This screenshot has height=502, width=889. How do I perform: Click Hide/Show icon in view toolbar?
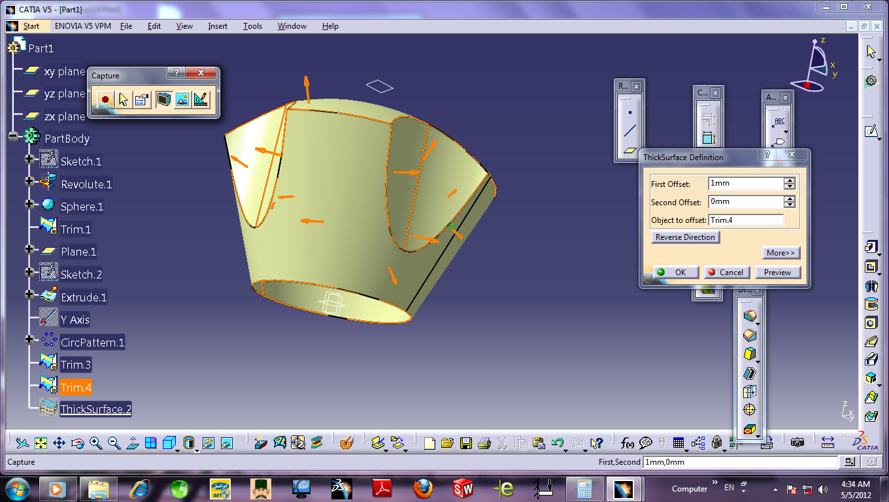208,443
